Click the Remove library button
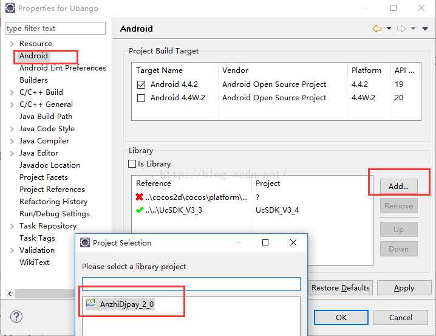 click(x=399, y=206)
